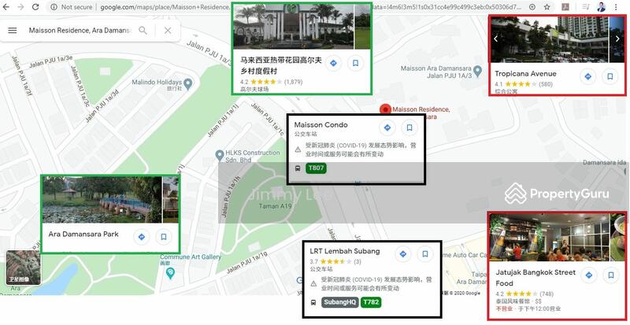This screenshot has height=325, width=630.
Task: Get directions to Tropicana Avenue
Action: 587,76
